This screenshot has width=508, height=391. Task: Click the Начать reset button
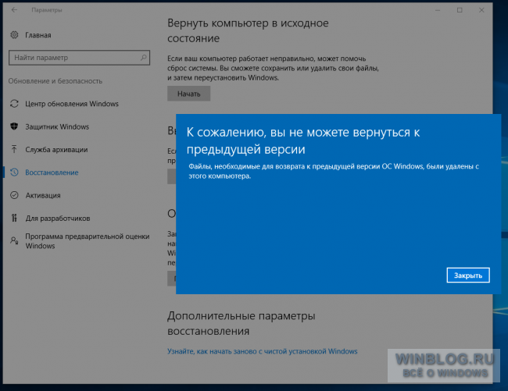[x=189, y=94]
